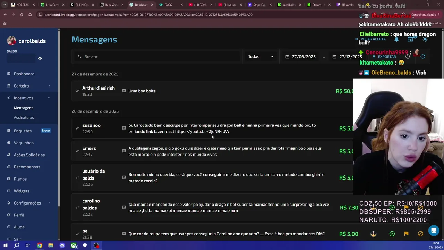Viewport: 444px width, 250px height.
Task: Open the end date picker 27/12/2025
Action: click(x=347, y=57)
